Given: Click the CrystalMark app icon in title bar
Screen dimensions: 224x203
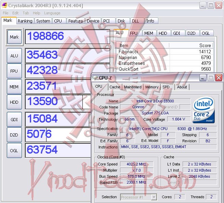Looking at the screenshot, I should tap(4, 5).
